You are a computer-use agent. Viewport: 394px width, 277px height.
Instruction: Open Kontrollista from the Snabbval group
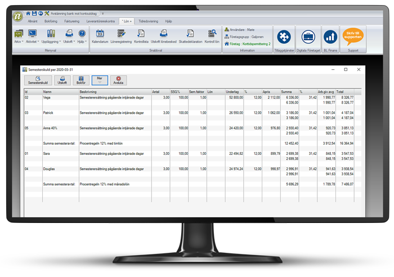pyautogui.click(x=141, y=35)
